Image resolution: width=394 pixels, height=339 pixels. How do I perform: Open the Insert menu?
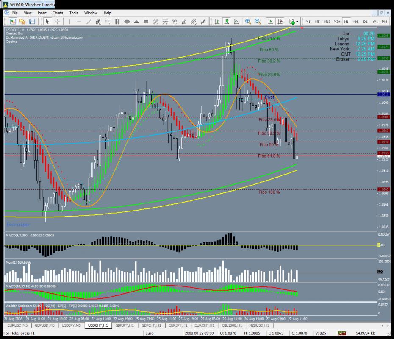42,13
